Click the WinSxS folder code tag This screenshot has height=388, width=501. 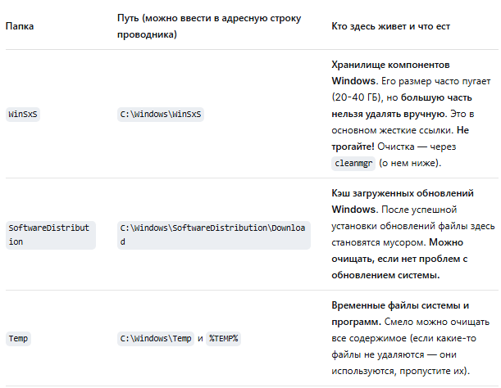[x=23, y=115]
